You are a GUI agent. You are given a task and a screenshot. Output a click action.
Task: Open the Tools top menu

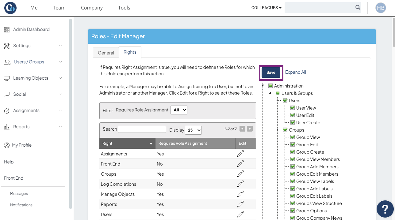click(x=124, y=8)
